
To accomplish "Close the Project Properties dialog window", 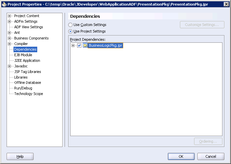I will pos(226,4).
